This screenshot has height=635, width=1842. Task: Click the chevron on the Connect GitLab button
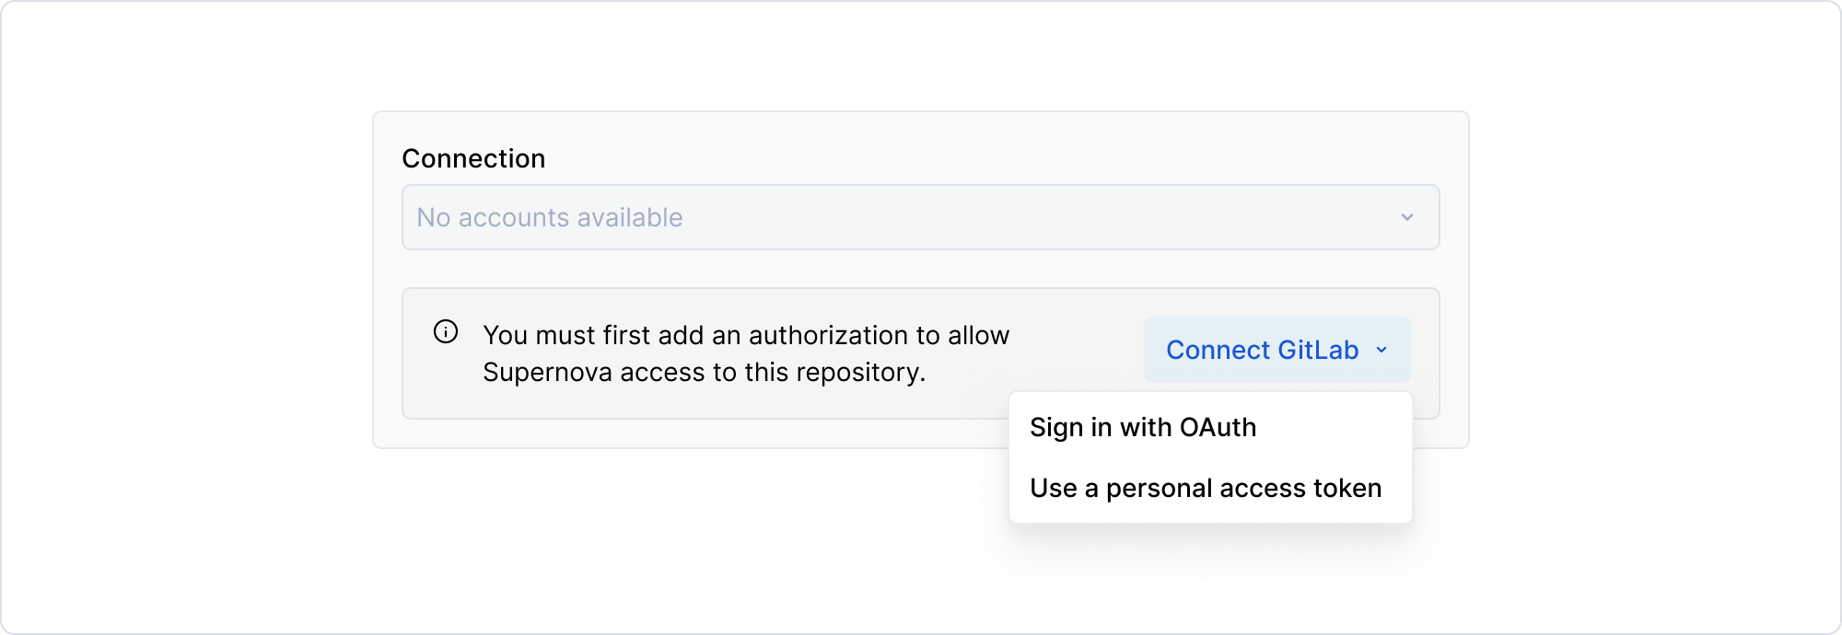(x=1381, y=350)
